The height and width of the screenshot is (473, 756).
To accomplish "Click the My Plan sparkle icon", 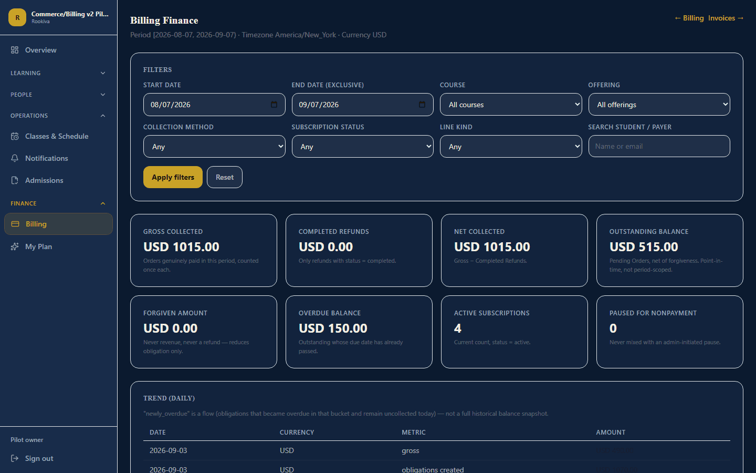I will [x=15, y=246].
